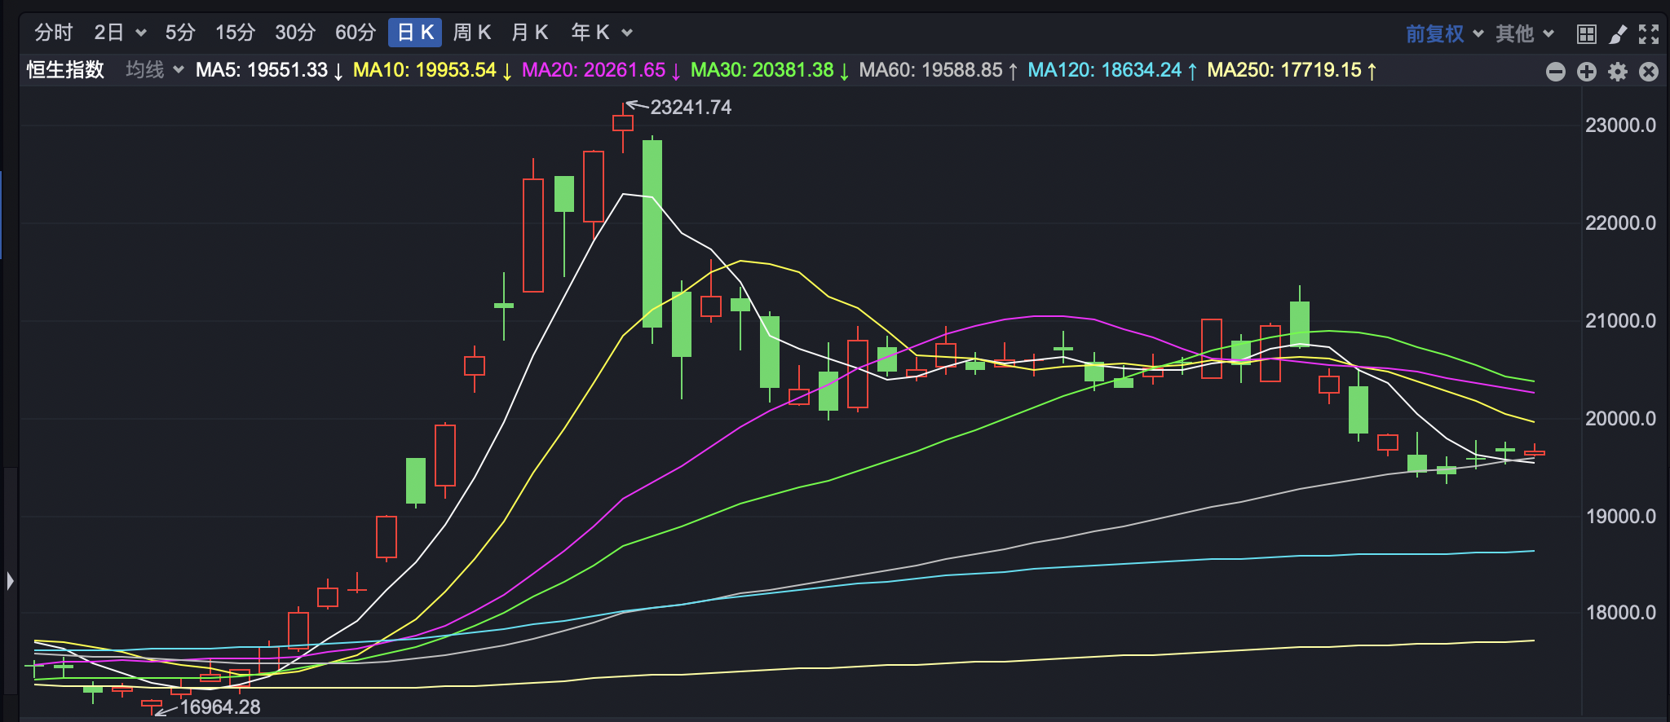Click the MA120: 18634.24 label
Viewport: 1670px width, 722px height.
pyautogui.click(x=1112, y=70)
